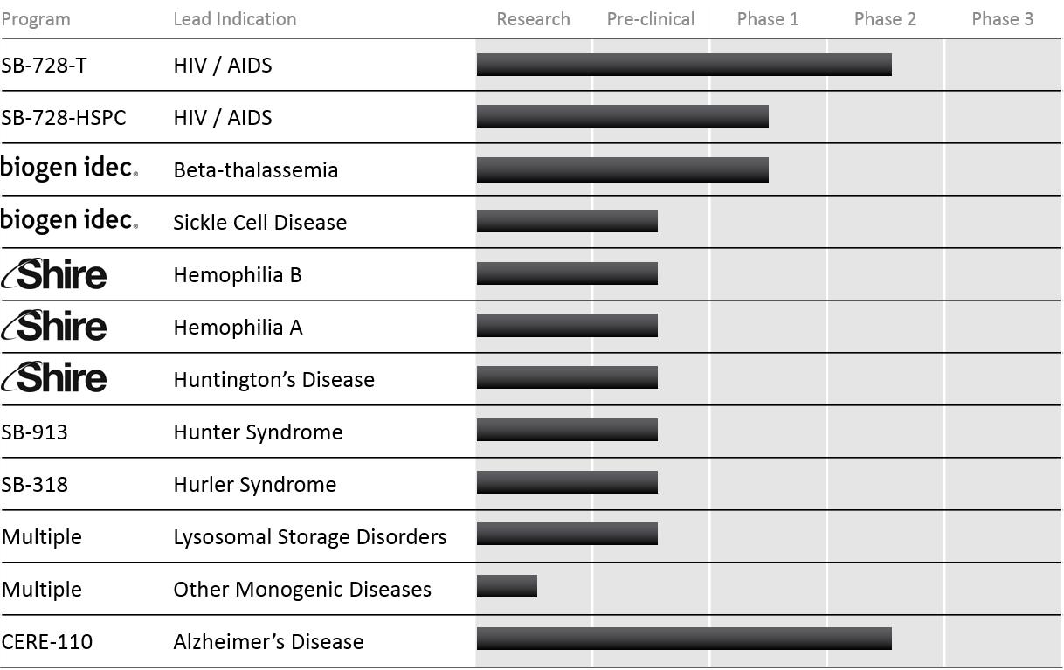
Task: Click the Biogen Idec logo beside Sickle Cell Disease
Action: (x=69, y=220)
